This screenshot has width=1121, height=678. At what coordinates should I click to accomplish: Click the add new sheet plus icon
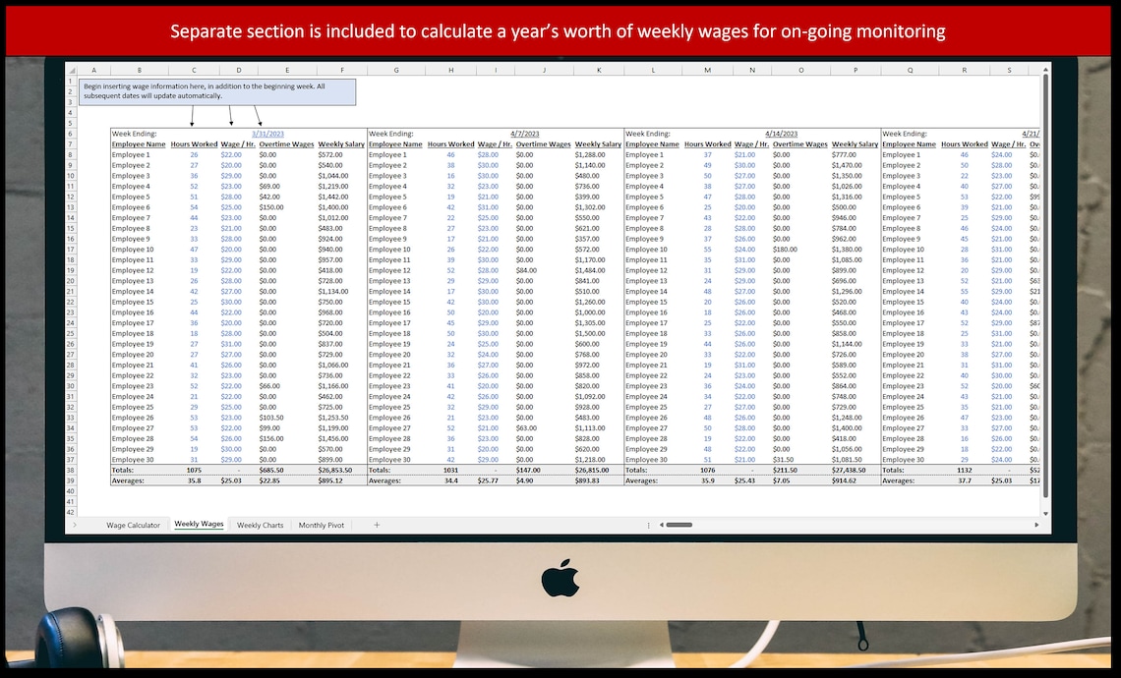(377, 524)
